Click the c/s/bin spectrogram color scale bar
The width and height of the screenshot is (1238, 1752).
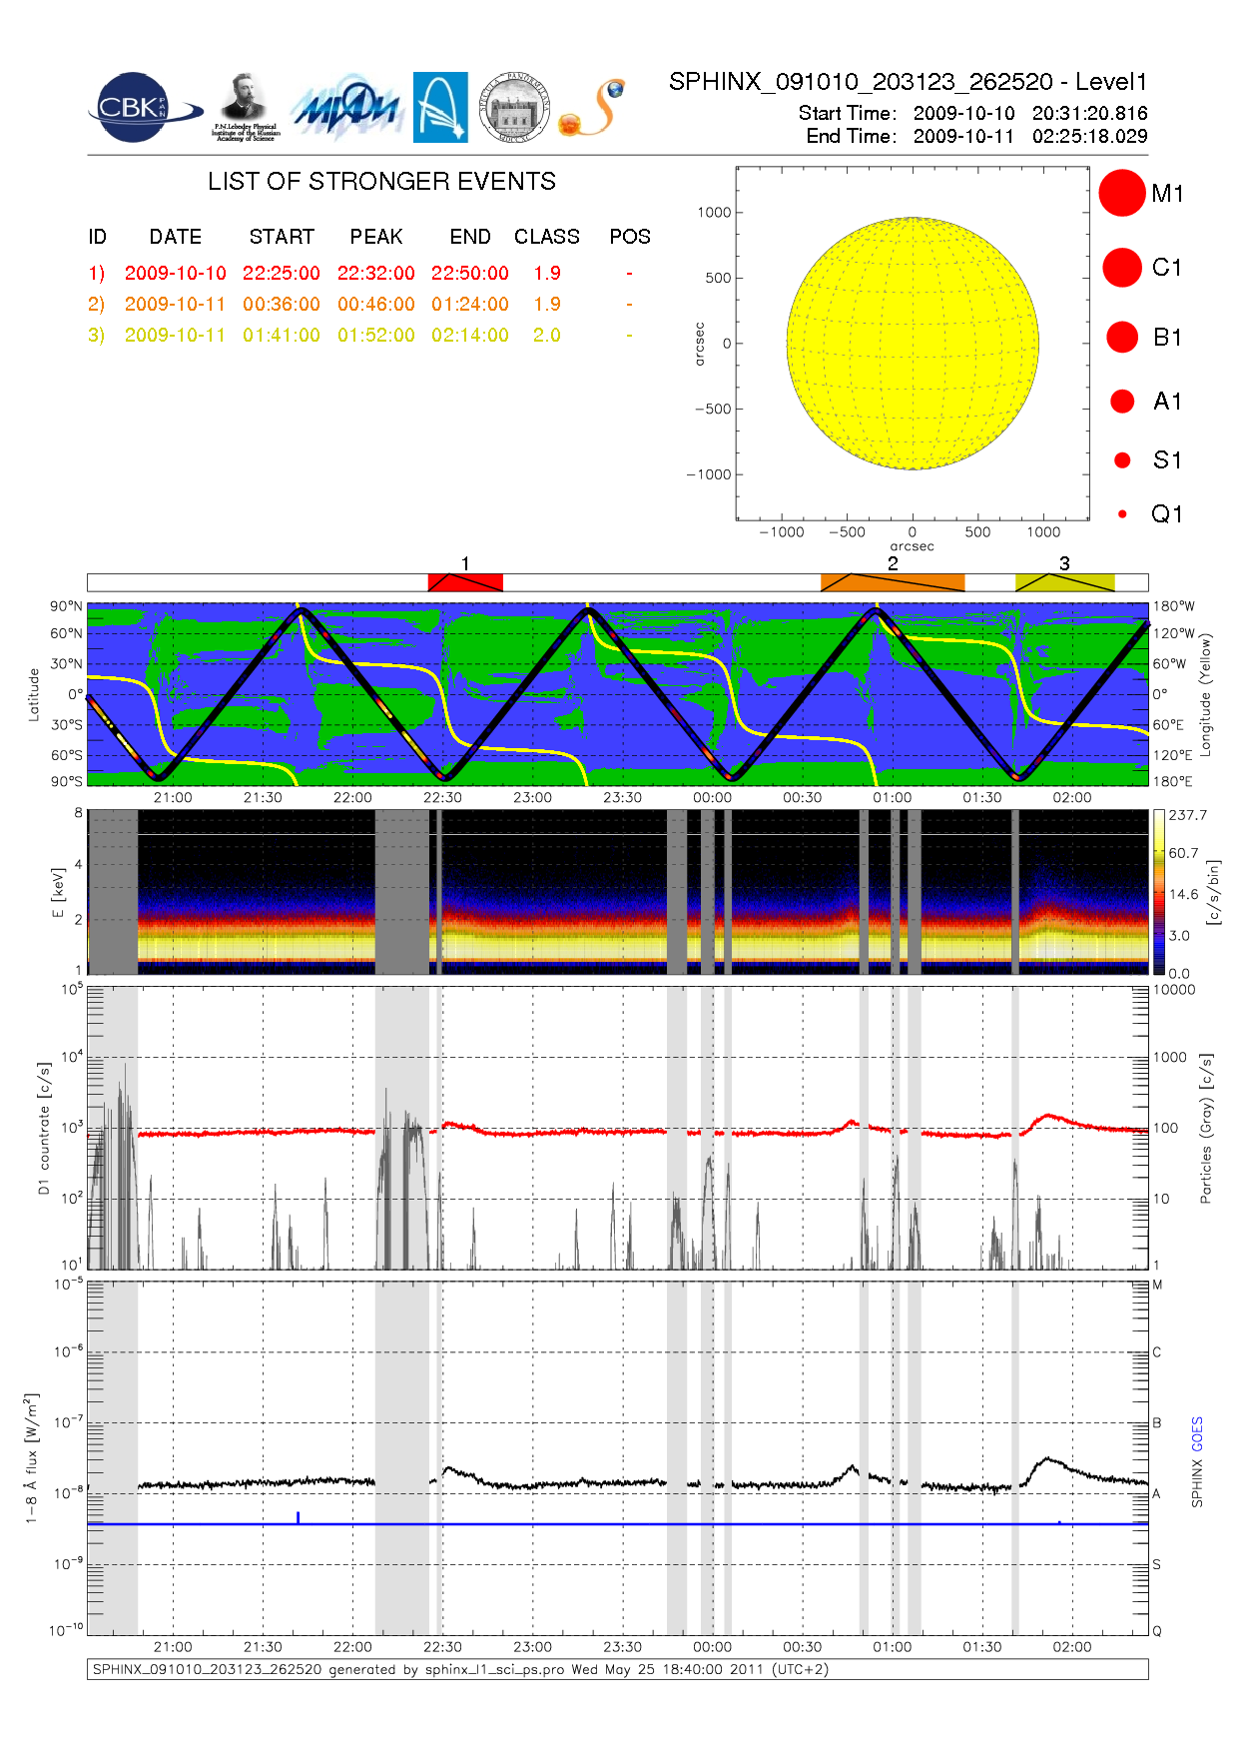click(1158, 892)
